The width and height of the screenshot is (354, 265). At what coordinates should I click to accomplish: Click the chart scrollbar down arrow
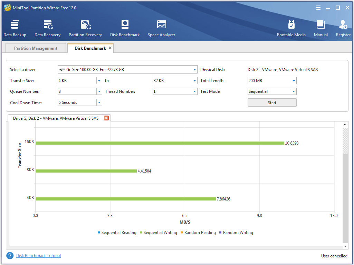[345, 246]
